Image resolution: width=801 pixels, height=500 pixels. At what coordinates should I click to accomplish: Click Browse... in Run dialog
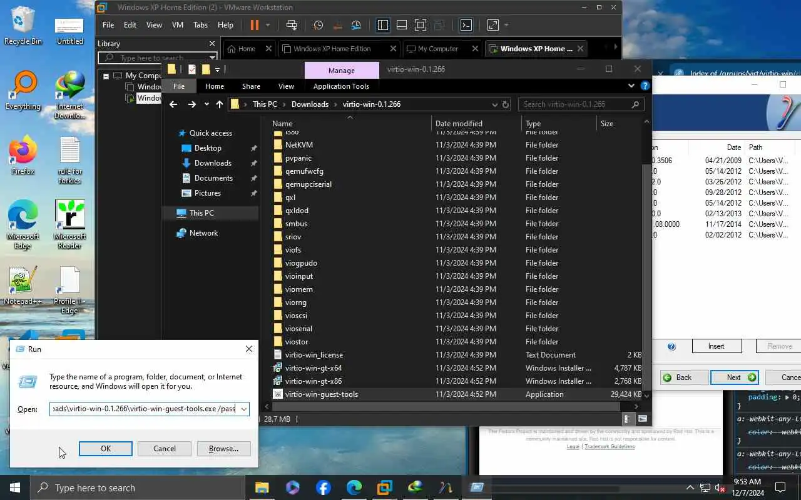click(223, 449)
